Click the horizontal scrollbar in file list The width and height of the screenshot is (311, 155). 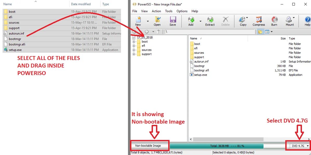click(228, 139)
